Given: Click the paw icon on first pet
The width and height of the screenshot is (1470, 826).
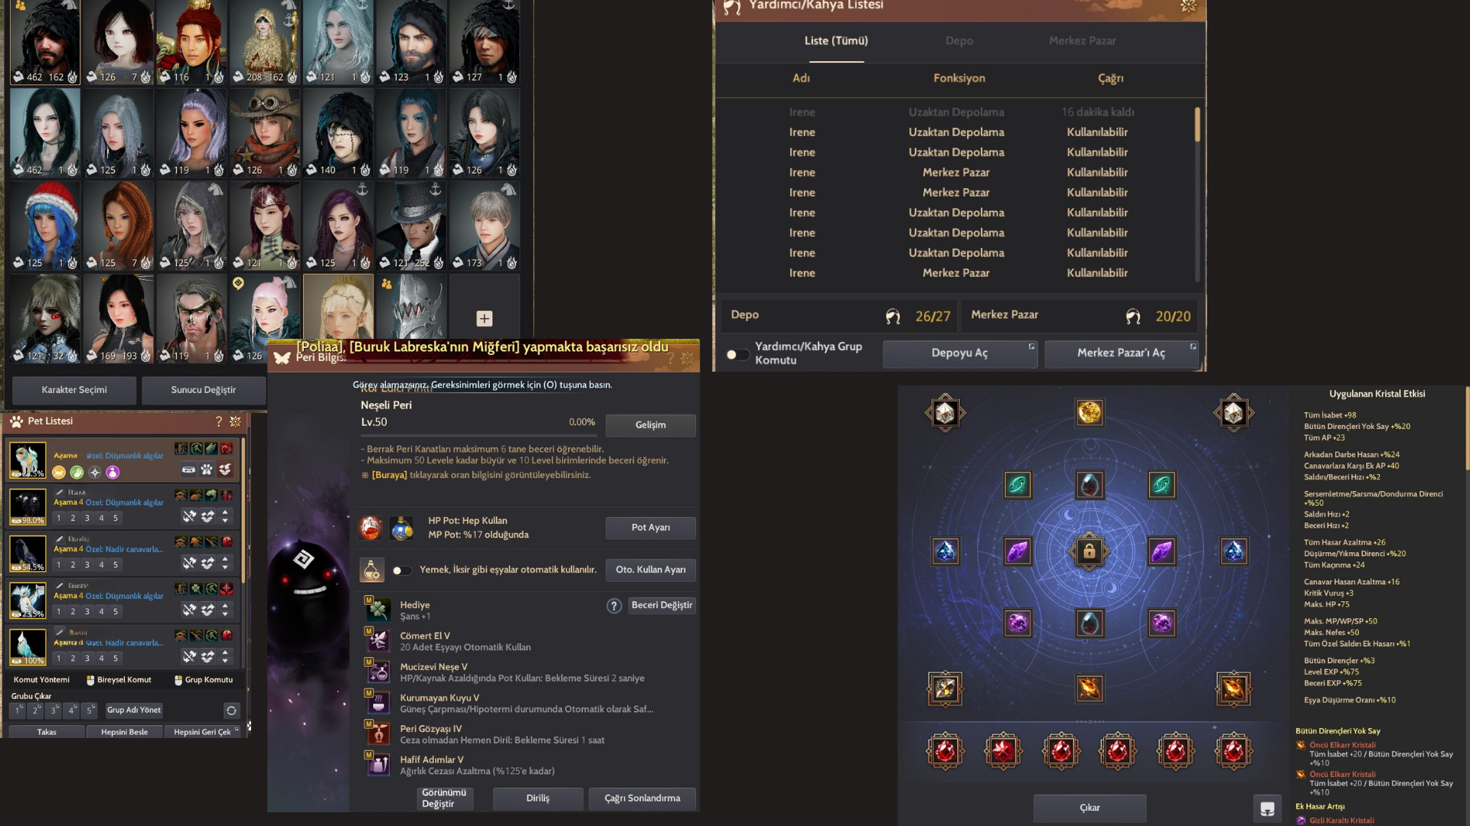Looking at the screenshot, I should pyautogui.click(x=207, y=470).
